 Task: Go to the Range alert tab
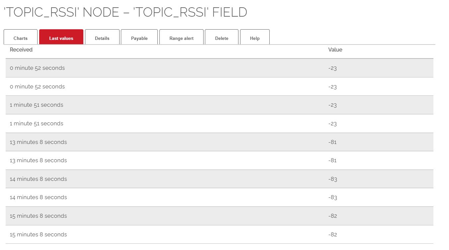point(181,38)
